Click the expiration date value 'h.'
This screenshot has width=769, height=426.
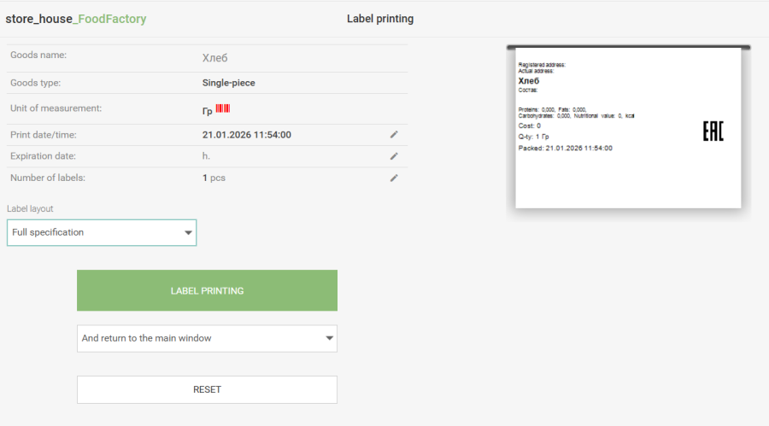206,156
